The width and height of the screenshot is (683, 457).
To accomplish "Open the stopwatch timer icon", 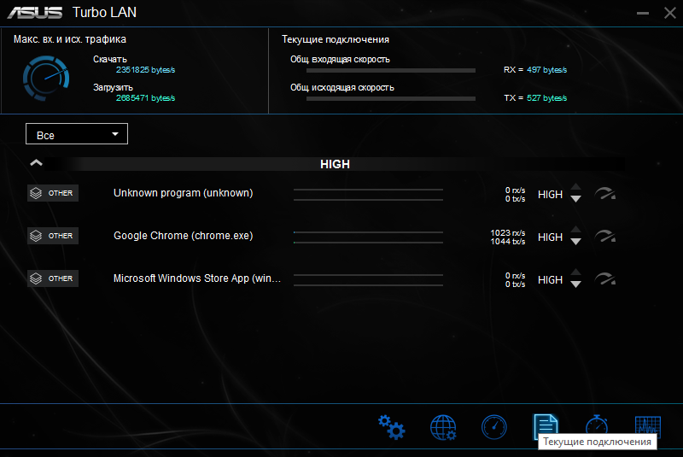I will point(596,425).
